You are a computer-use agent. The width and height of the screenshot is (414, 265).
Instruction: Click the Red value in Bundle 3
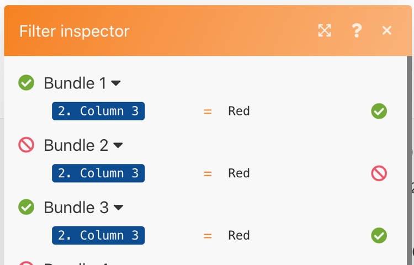pos(239,235)
